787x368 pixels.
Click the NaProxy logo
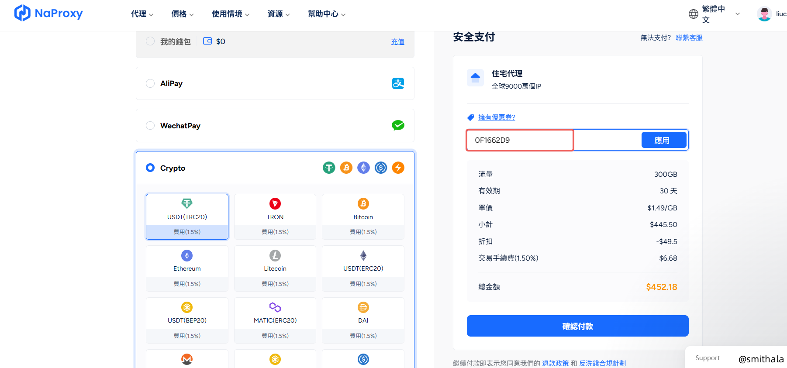48,13
